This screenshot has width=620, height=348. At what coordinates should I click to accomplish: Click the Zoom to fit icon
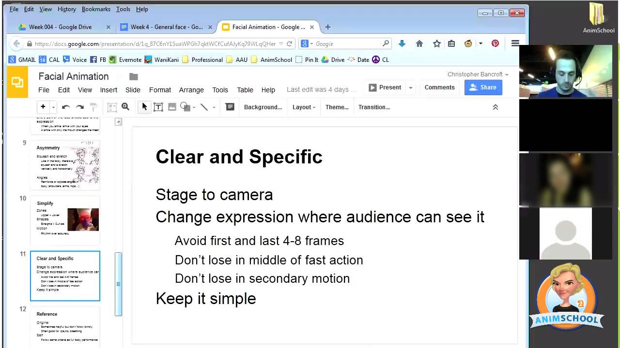[112, 107]
